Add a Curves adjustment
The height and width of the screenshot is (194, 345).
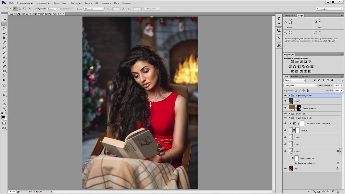coord(301,62)
